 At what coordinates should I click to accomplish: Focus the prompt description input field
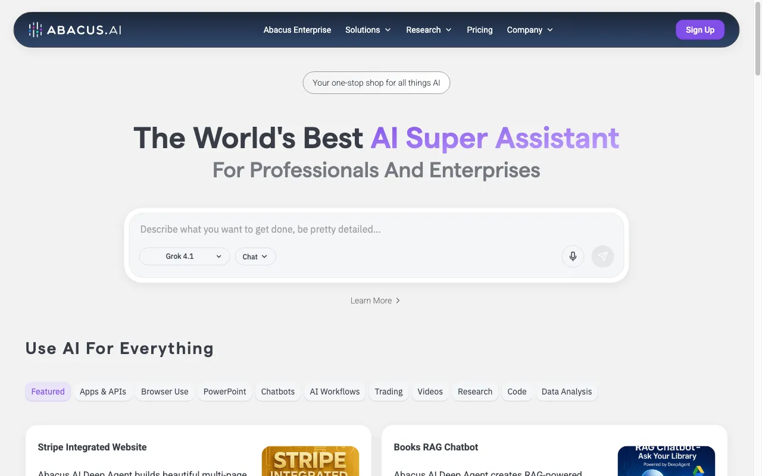[376, 229]
